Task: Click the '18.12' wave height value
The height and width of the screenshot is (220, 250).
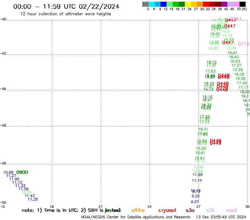Action: [211, 62]
